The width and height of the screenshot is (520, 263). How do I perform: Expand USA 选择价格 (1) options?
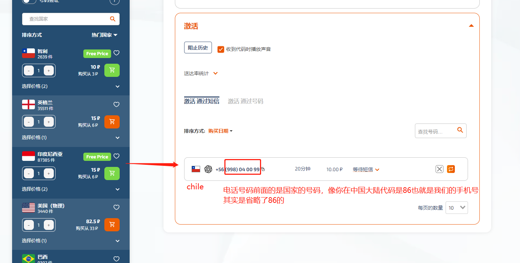point(118,241)
